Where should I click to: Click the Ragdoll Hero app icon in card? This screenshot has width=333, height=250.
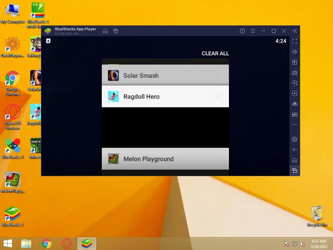tap(113, 96)
